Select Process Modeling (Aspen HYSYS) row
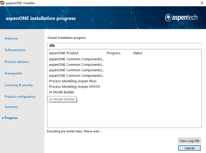The width and height of the screenshot is (206, 153). 75,87
